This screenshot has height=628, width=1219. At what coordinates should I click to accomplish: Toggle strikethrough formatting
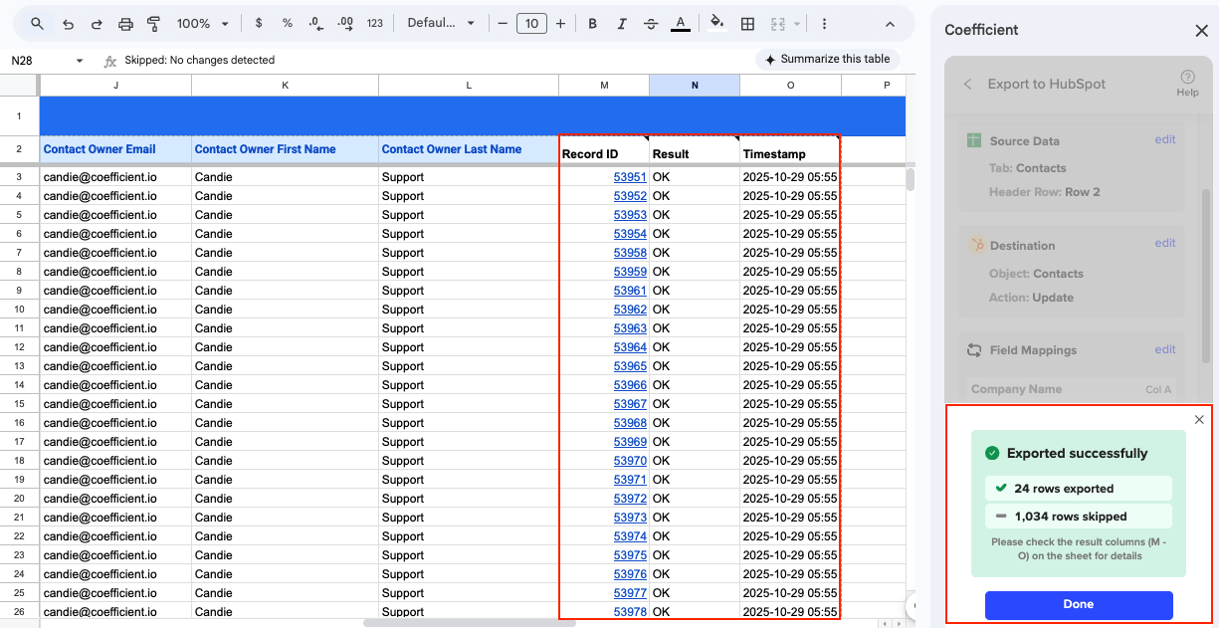coord(652,23)
